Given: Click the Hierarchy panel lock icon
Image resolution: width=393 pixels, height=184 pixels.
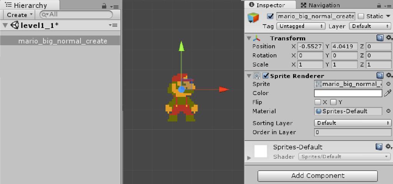Looking at the screenshot, I should point(104,6).
